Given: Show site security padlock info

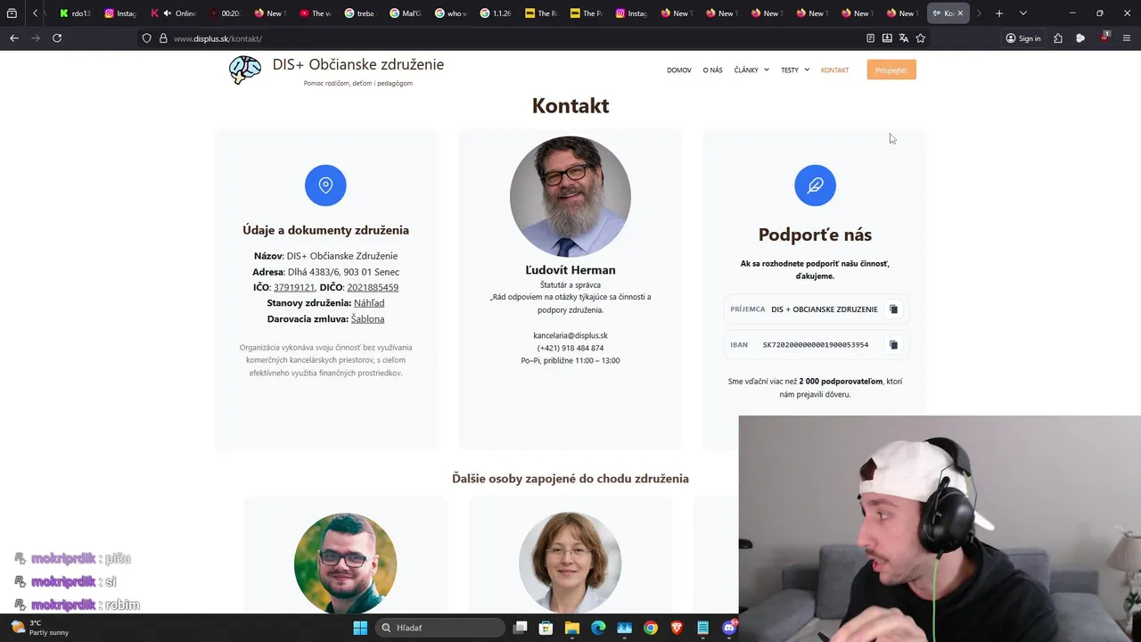Looking at the screenshot, I should pos(163,38).
